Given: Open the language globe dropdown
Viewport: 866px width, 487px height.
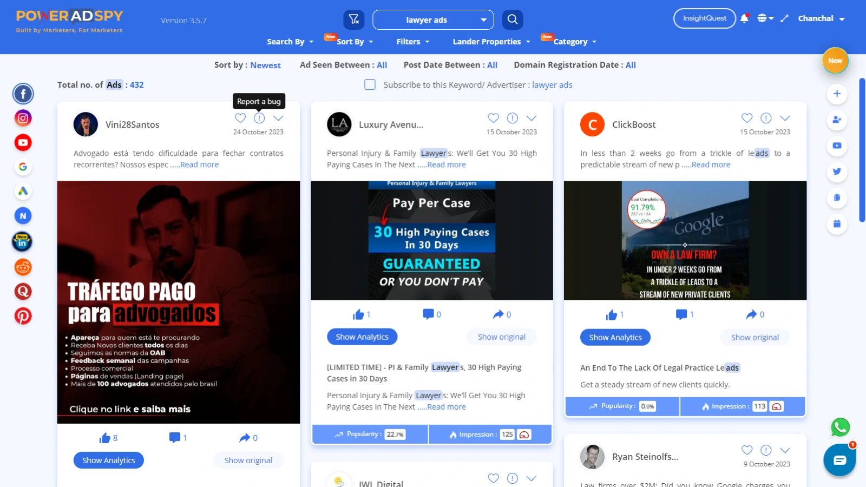Looking at the screenshot, I should pos(765,18).
